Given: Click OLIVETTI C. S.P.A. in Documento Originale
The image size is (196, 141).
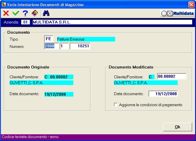Looking at the screenshot, I should coord(41,83).
